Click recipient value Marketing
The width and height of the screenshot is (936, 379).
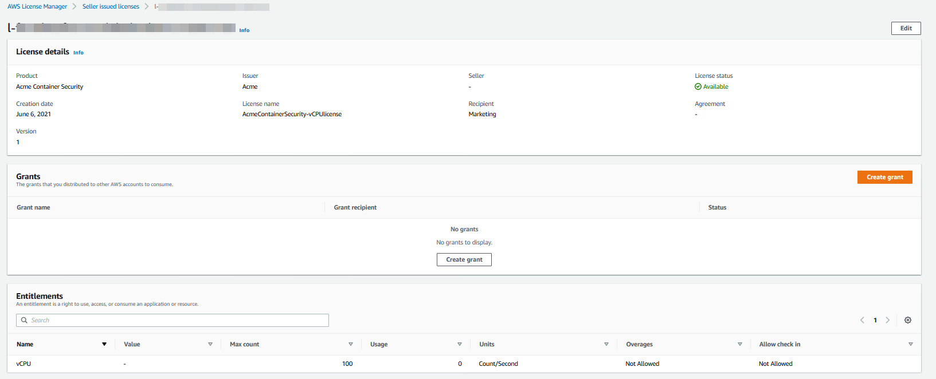coord(482,114)
